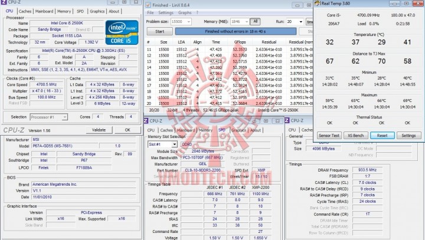Click the Time column header in LinX
The height and width of the screenshot is (240, 425).
click(216, 42)
